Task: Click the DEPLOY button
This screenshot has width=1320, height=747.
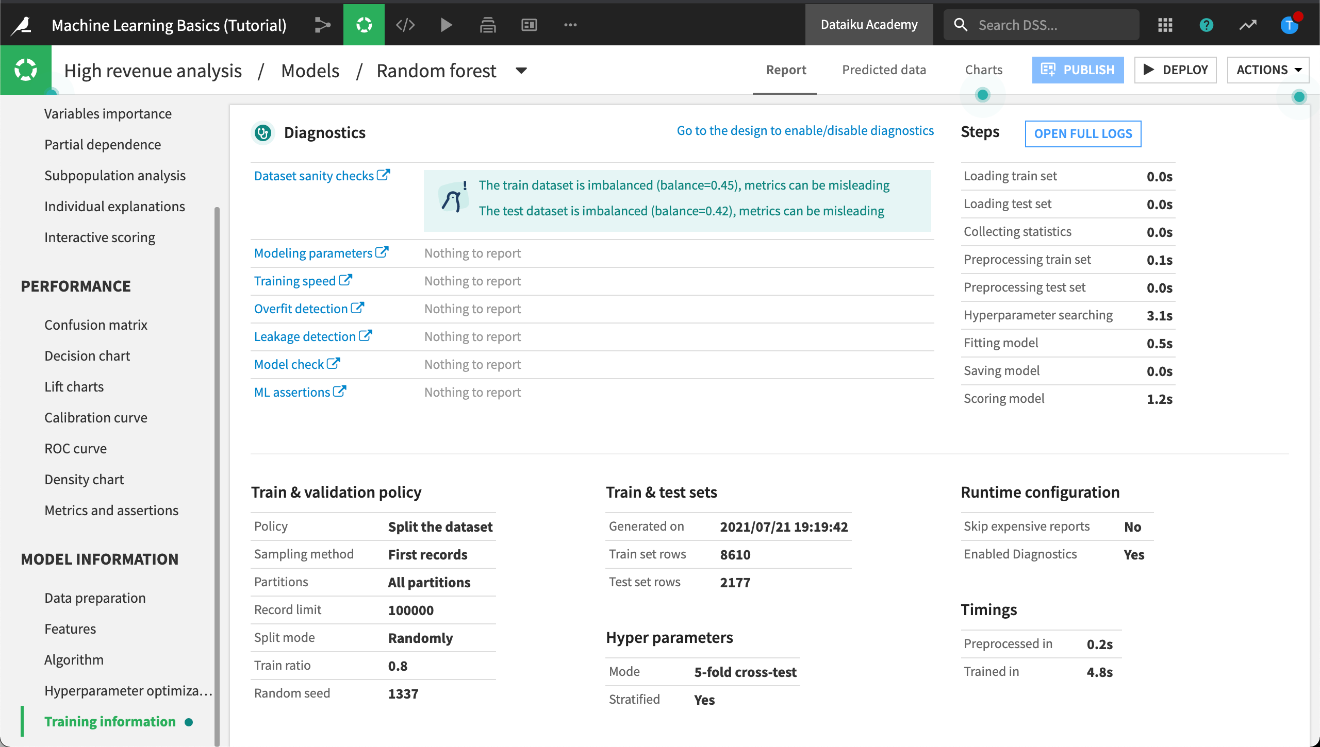Action: tap(1175, 70)
